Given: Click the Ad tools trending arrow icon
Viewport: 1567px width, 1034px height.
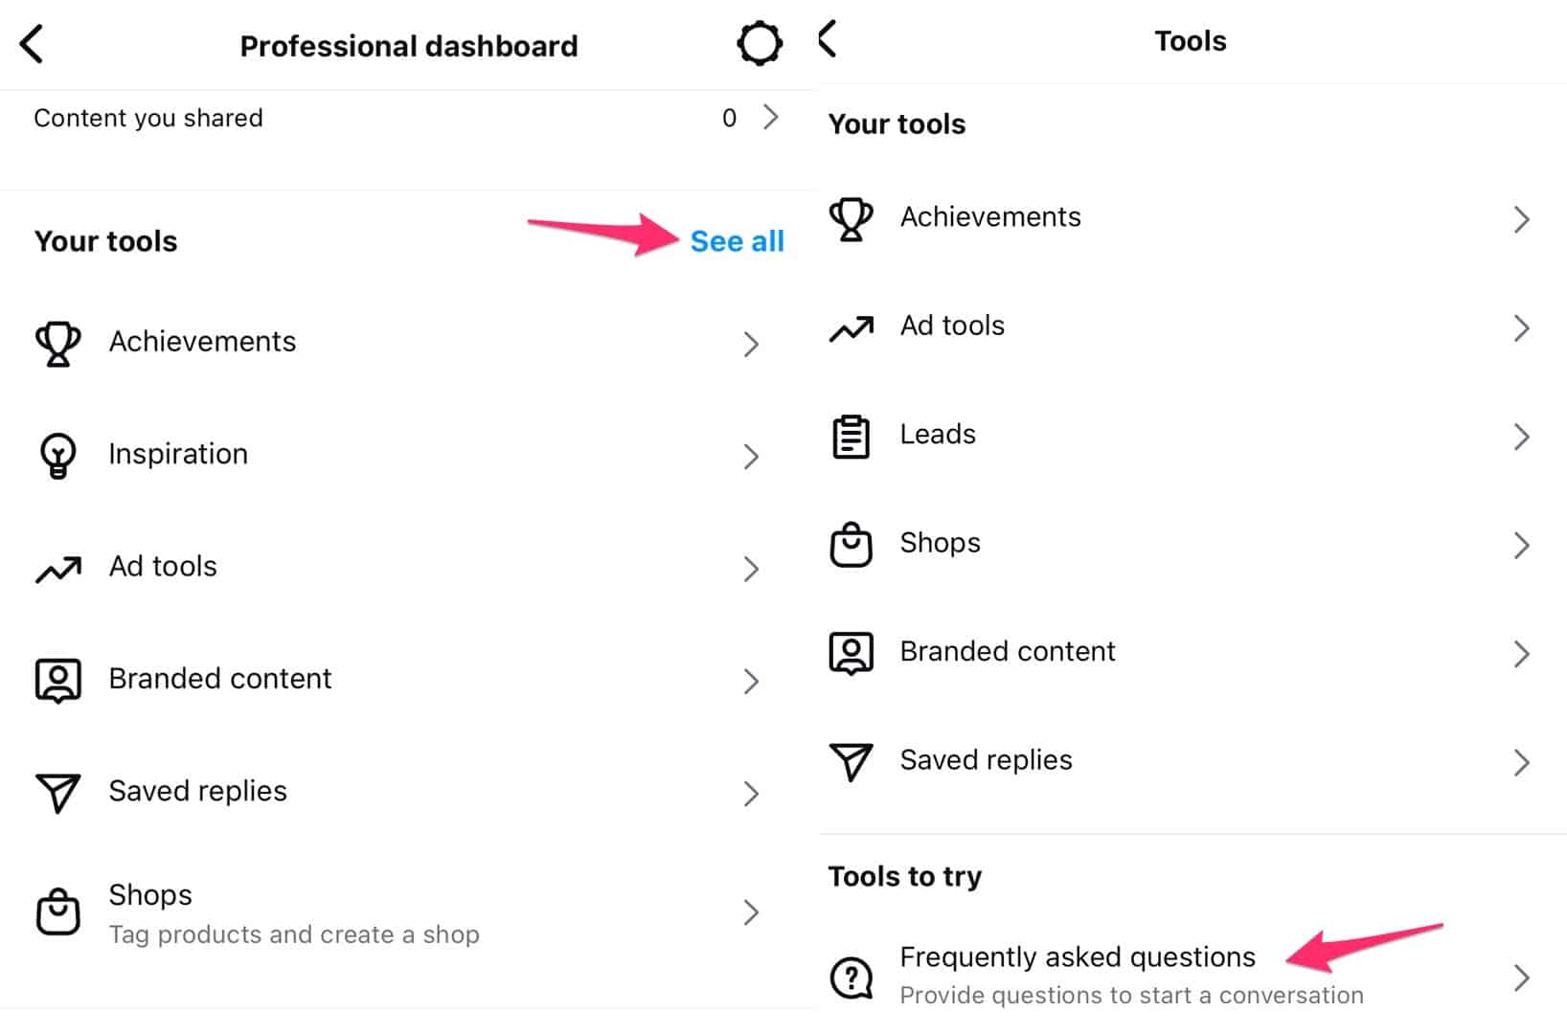Looking at the screenshot, I should point(57,568).
